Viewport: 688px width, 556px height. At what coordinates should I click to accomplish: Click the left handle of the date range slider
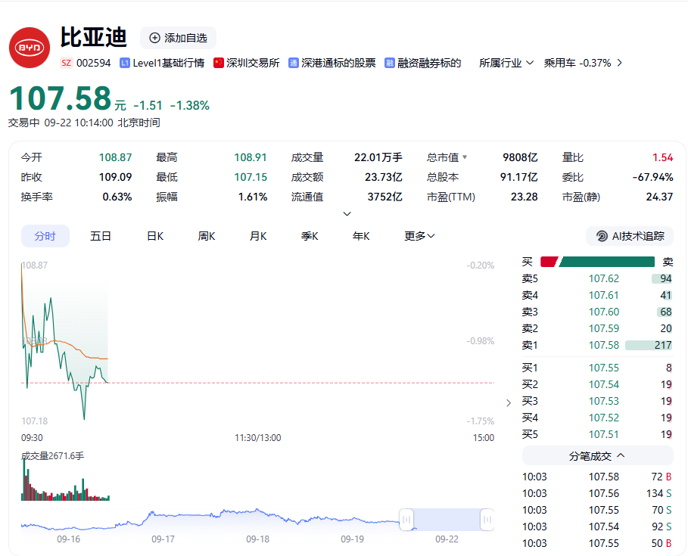[x=406, y=520]
